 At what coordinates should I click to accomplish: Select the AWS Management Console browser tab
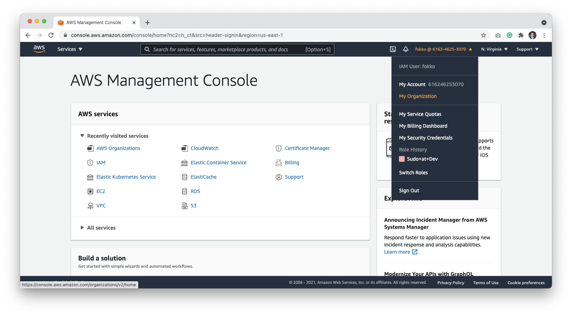[97, 23]
